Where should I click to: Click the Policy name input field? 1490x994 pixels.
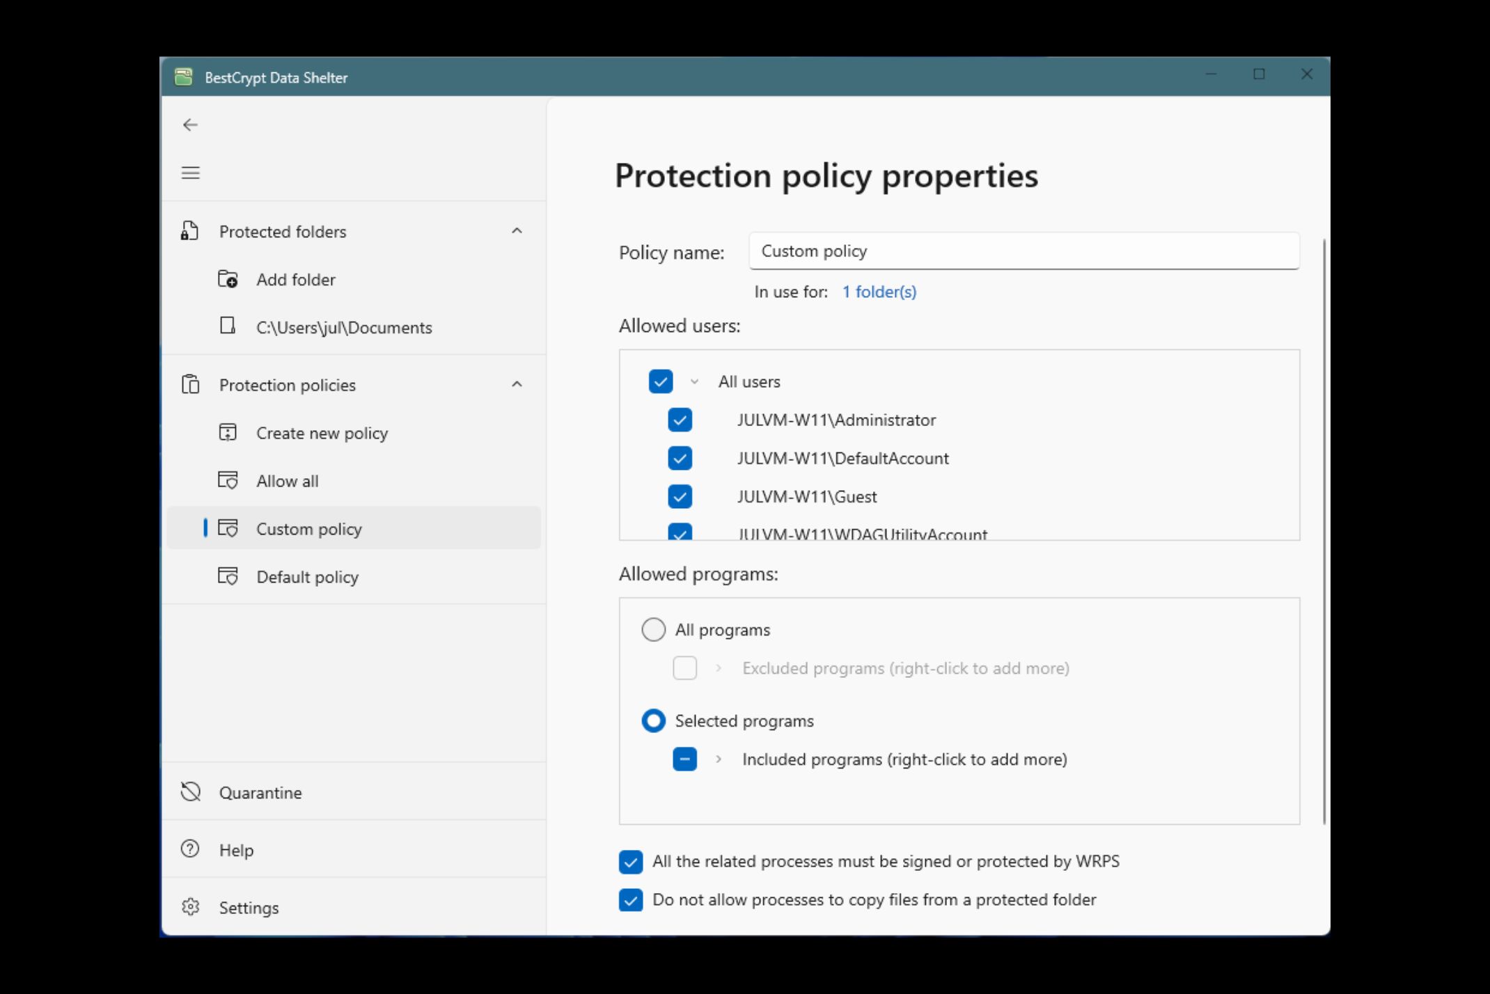(1024, 251)
